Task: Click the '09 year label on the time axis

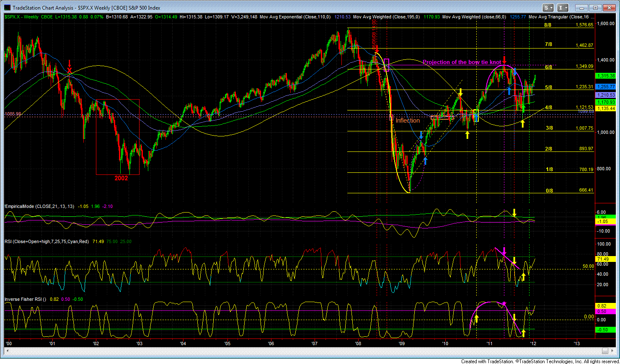Action: tap(402, 343)
